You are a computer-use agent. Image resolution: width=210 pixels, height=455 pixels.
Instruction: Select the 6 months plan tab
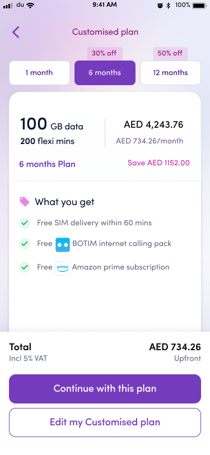pyautogui.click(x=105, y=73)
